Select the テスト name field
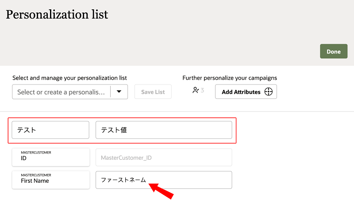354x215 pixels. click(x=50, y=130)
